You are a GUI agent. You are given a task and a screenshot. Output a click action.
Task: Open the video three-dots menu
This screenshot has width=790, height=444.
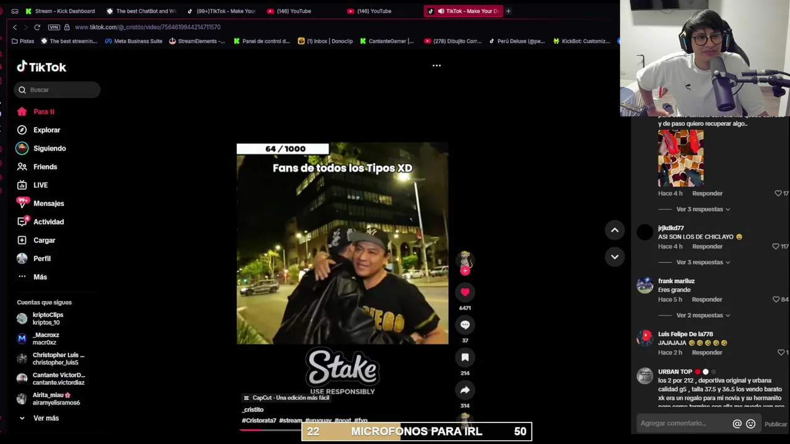click(436, 65)
